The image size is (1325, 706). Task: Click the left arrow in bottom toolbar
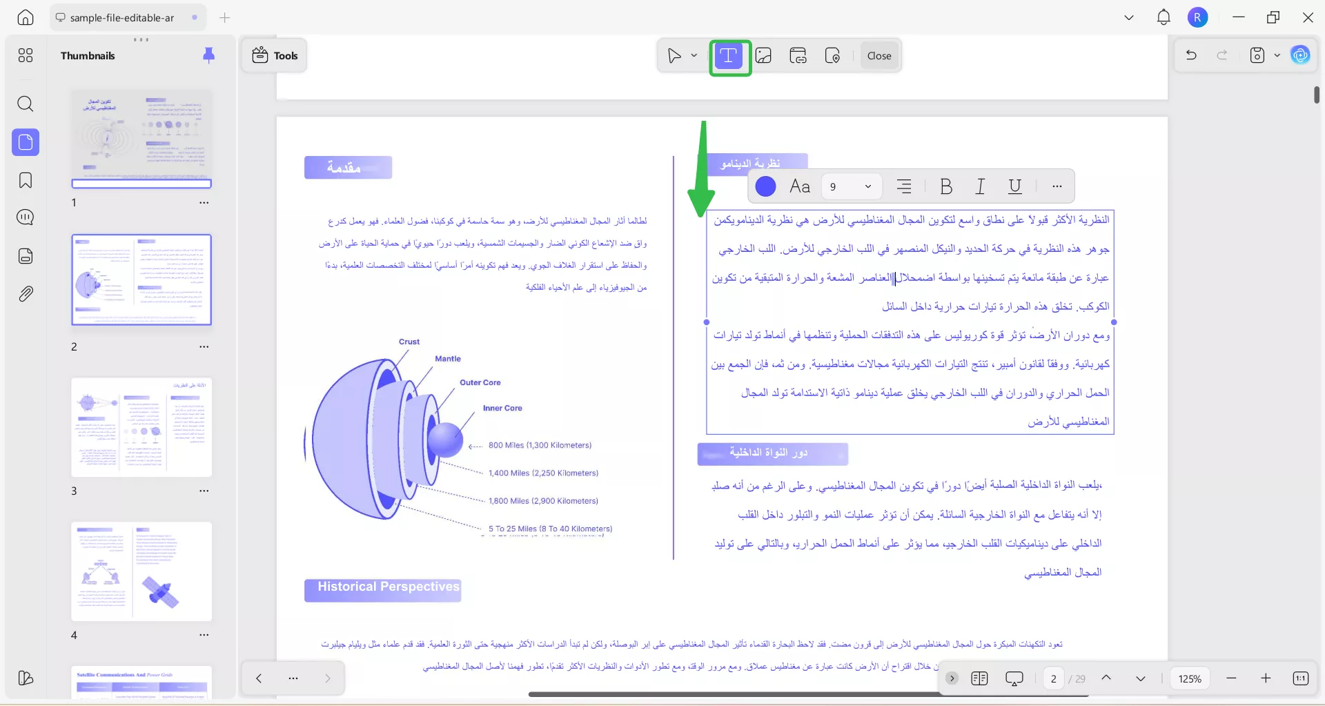pyautogui.click(x=259, y=678)
